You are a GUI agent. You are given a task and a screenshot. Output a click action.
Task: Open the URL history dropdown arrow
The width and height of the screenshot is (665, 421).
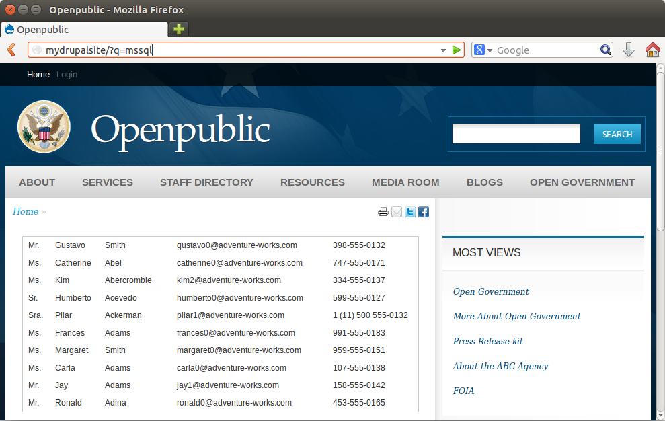443,50
